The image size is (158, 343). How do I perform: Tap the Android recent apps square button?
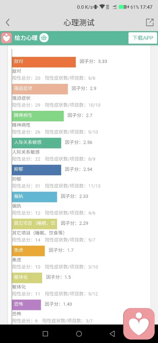(x=45, y=333)
